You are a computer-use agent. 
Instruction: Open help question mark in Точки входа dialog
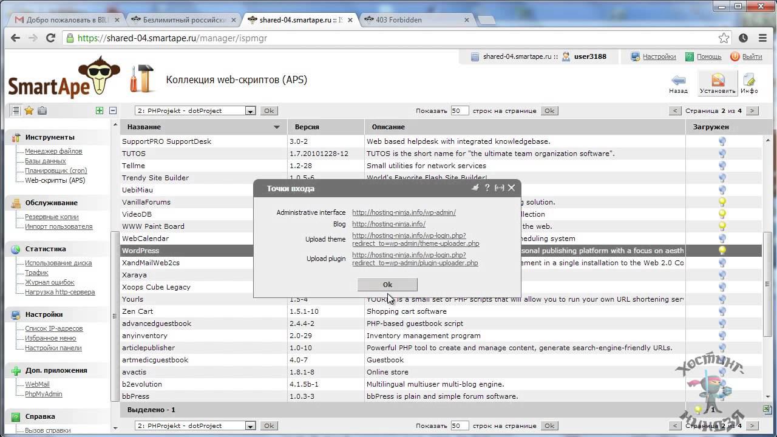point(487,188)
